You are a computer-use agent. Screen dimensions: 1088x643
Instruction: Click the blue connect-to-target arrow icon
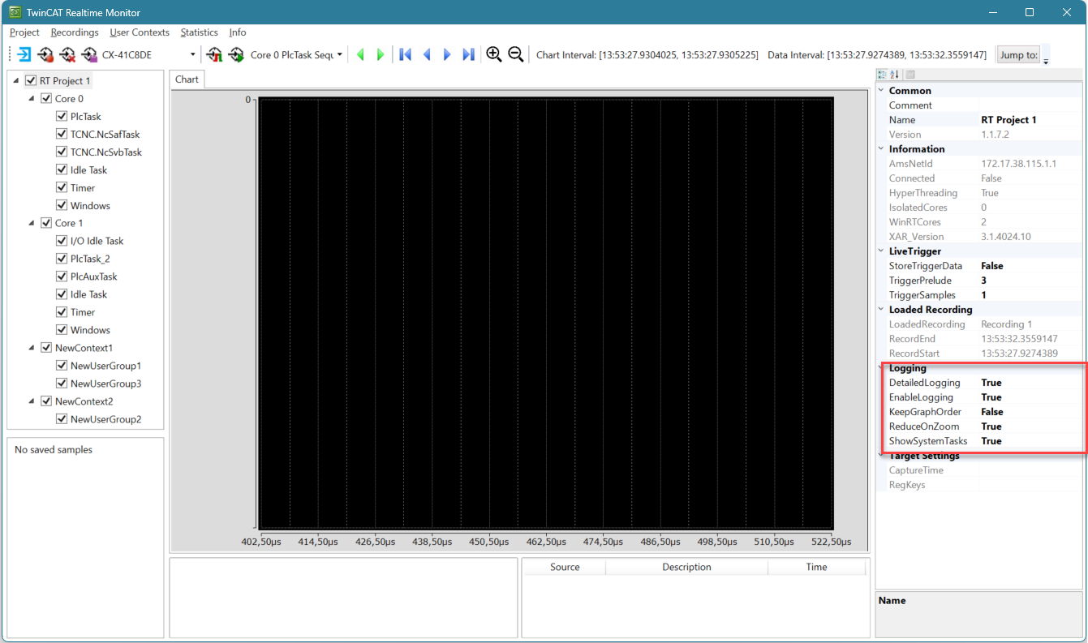(24, 55)
